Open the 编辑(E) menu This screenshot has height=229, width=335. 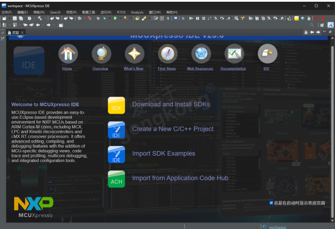(x=22, y=13)
